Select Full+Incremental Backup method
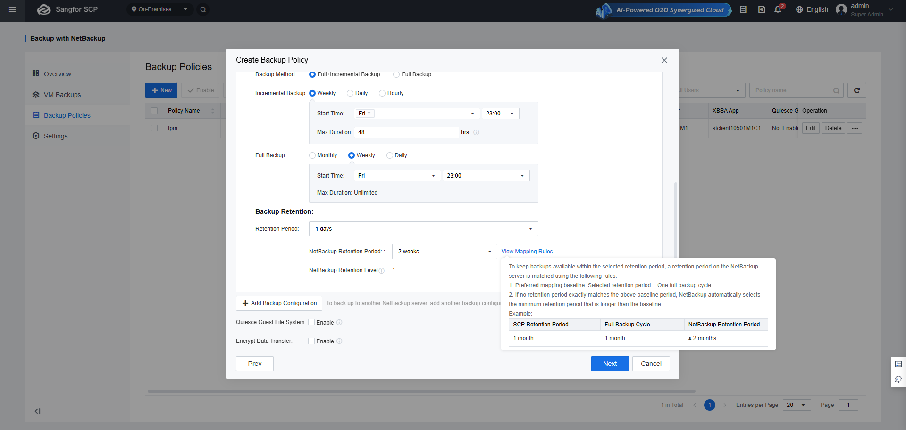This screenshot has width=906, height=430. pos(312,74)
